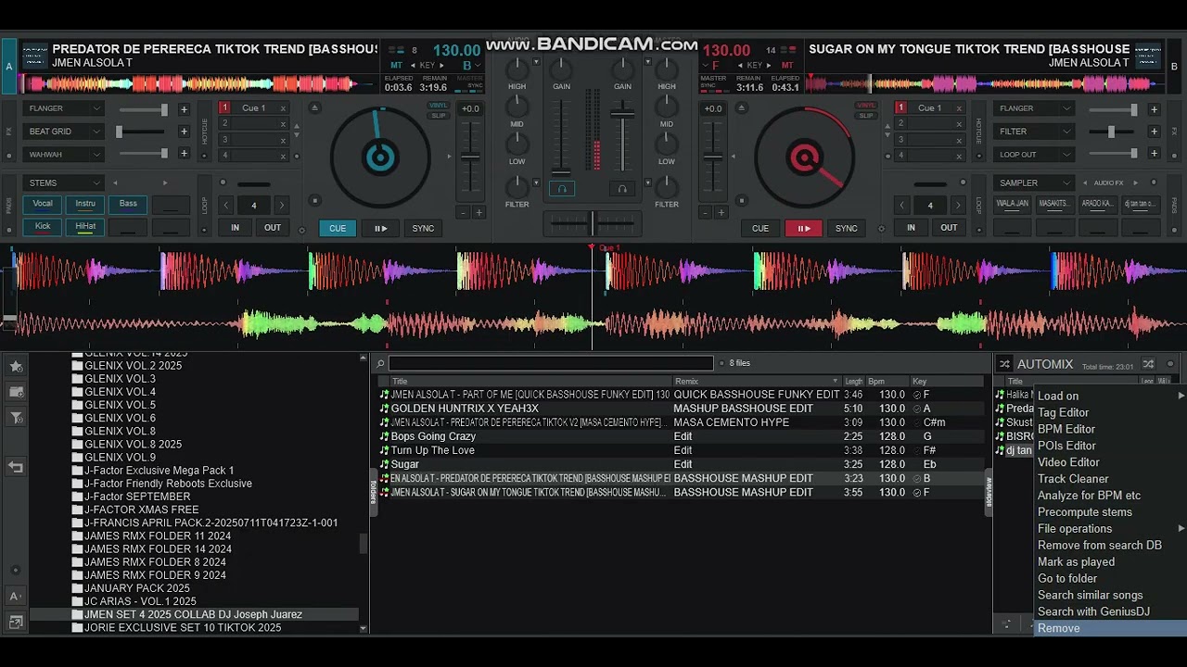Click the browser search input field
Viewport: 1187px width, 667px height.
coord(551,364)
